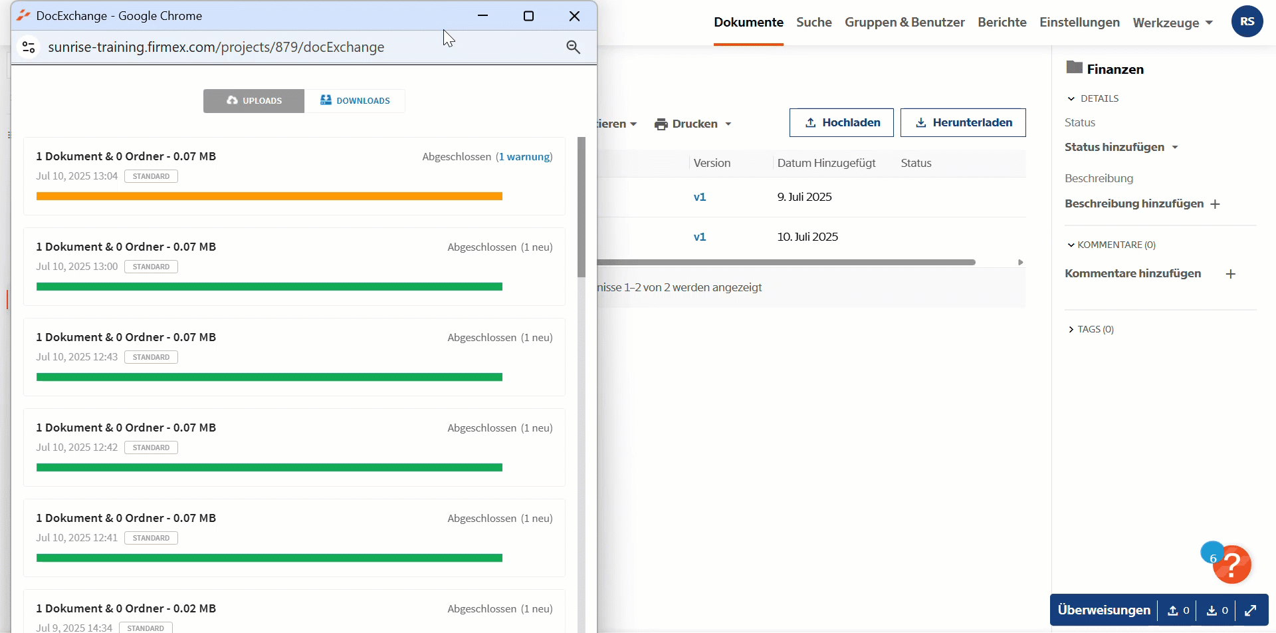This screenshot has width=1276, height=633.
Task: Click the Status column header
Action: (916, 163)
